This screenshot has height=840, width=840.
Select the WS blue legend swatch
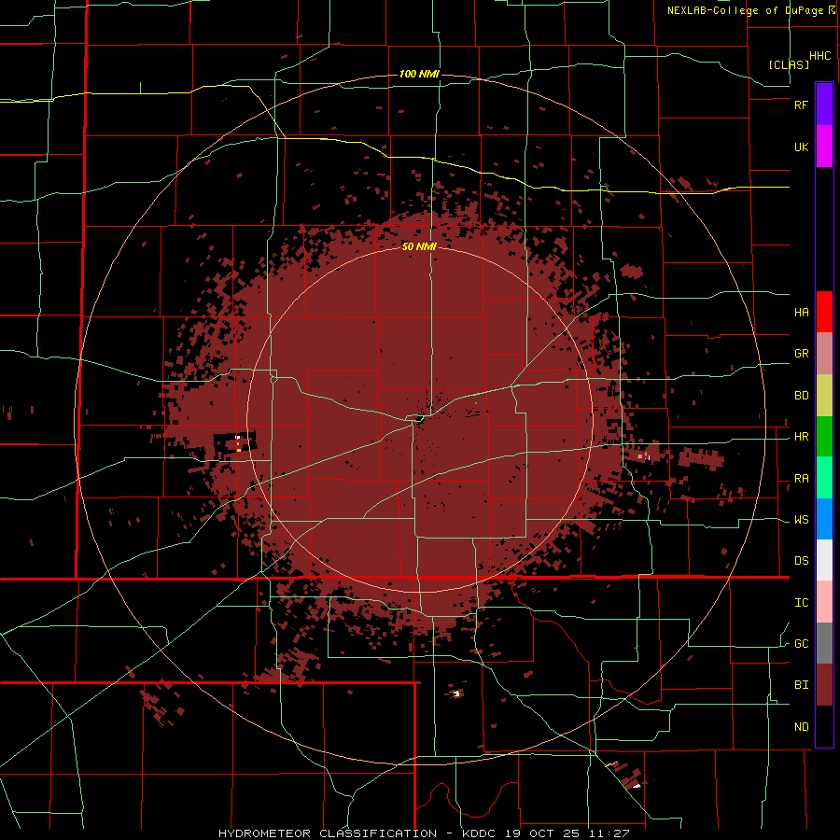coord(824,519)
